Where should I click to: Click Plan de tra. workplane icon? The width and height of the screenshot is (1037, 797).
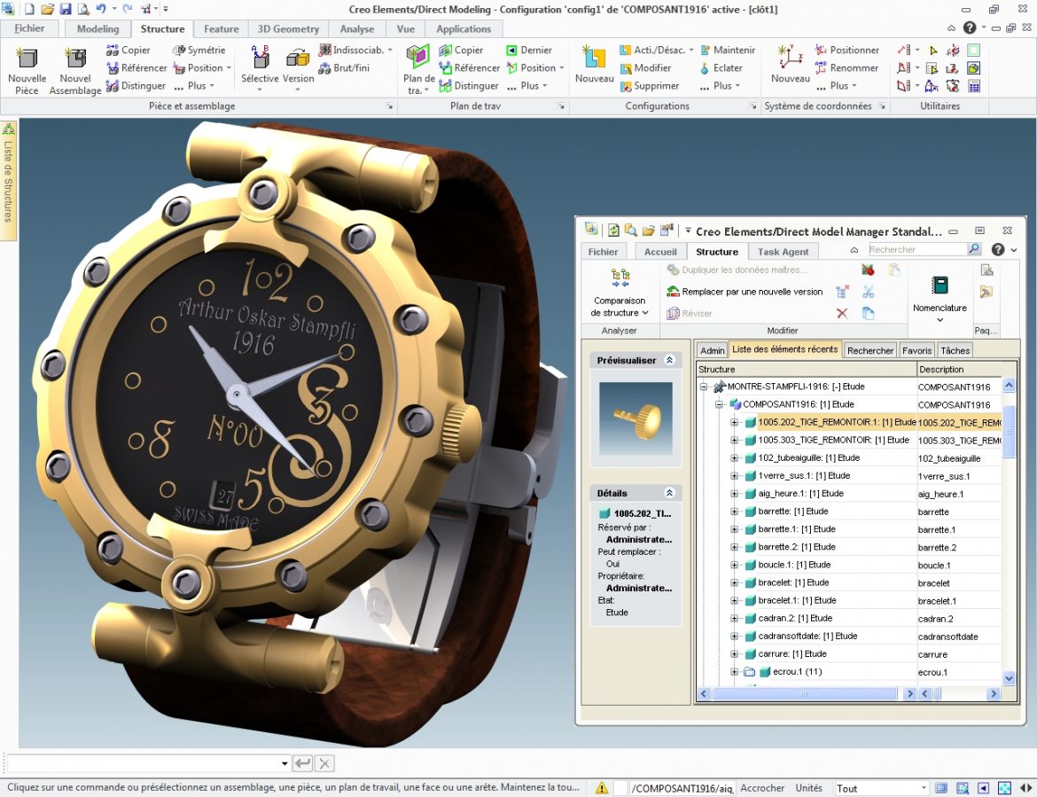point(418,56)
